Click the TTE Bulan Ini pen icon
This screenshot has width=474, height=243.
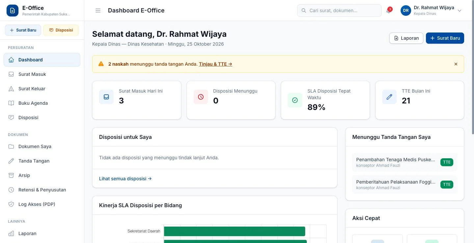point(389,97)
